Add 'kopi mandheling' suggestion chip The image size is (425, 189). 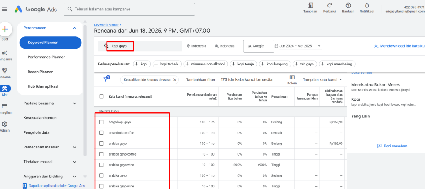[x=337, y=64]
